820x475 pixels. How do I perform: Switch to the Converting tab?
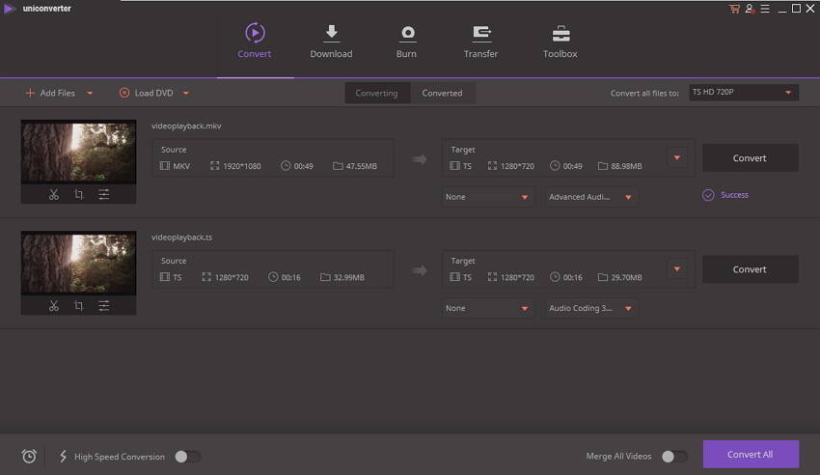click(x=376, y=93)
